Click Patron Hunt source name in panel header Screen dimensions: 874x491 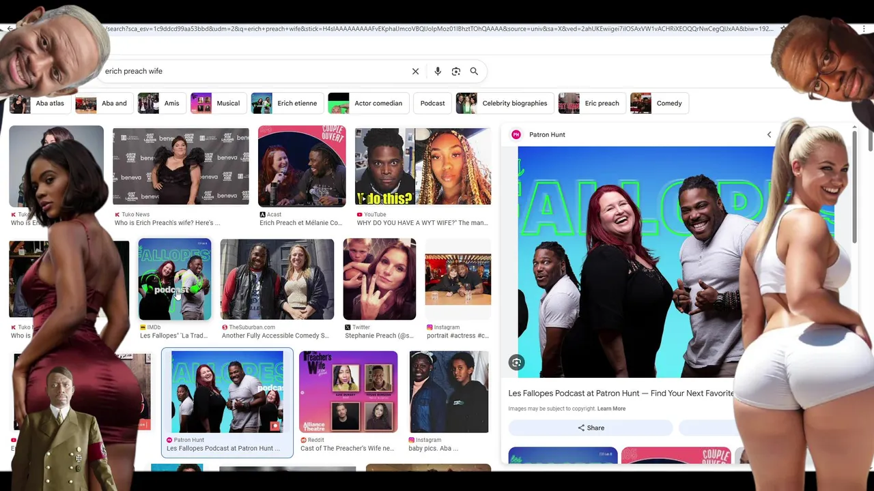pos(547,134)
